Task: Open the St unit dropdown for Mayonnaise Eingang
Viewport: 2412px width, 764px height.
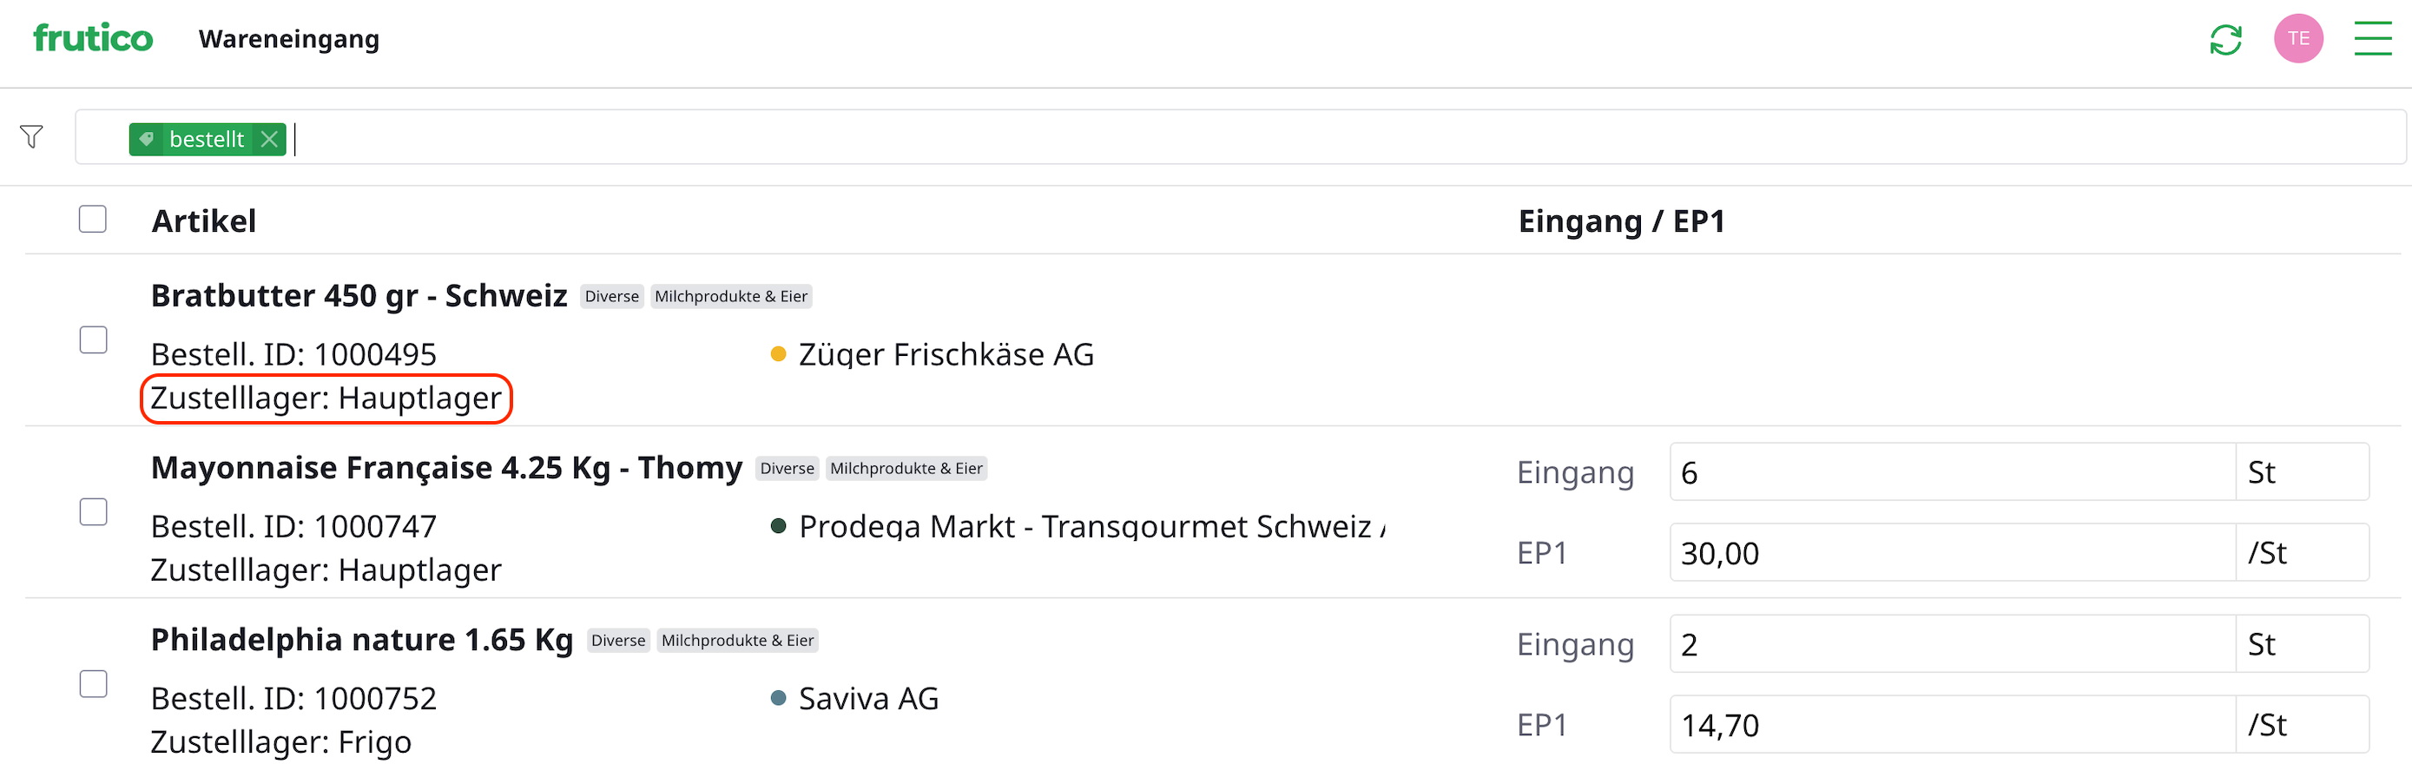Action: tap(2302, 473)
